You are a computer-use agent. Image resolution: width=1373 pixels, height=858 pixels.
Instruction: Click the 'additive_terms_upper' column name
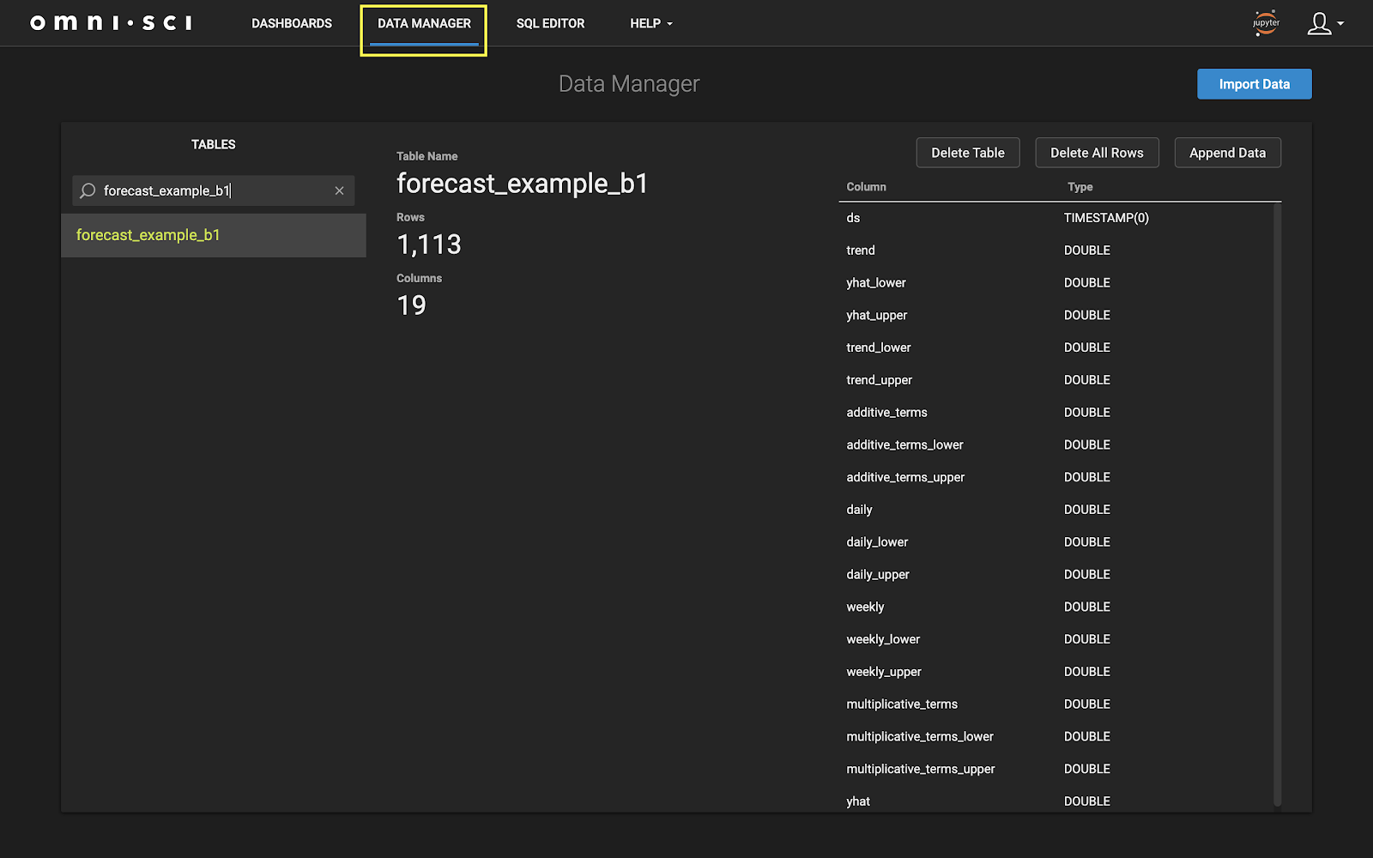906,477
